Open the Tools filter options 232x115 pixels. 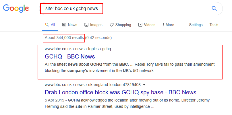pyautogui.click(x=214, y=25)
